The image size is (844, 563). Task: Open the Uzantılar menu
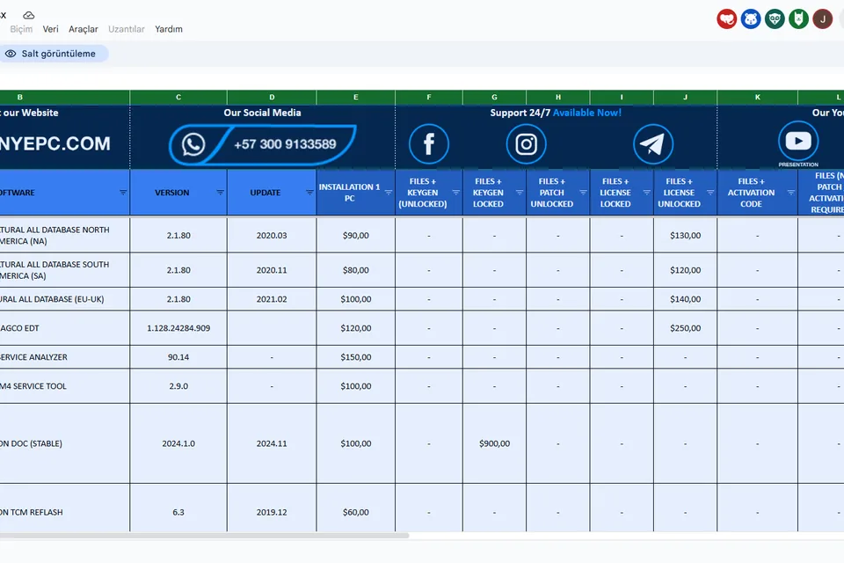click(x=127, y=29)
